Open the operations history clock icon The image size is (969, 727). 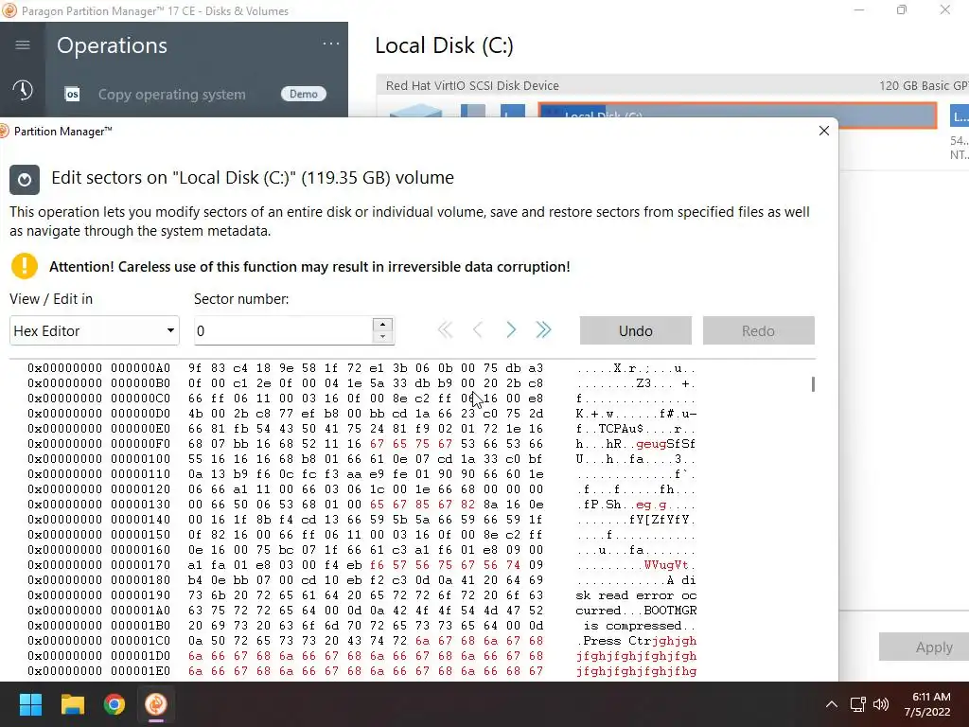23,90
